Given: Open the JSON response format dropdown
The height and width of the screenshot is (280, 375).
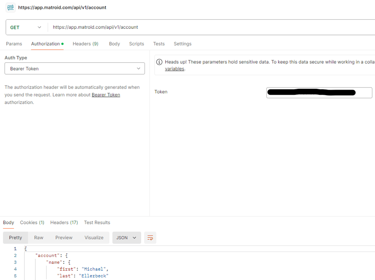Looking at the screenshot, I should [127, 238].
